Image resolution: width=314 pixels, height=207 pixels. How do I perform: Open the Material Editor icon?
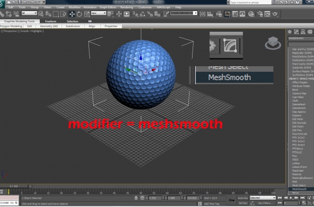click(251, 14)
